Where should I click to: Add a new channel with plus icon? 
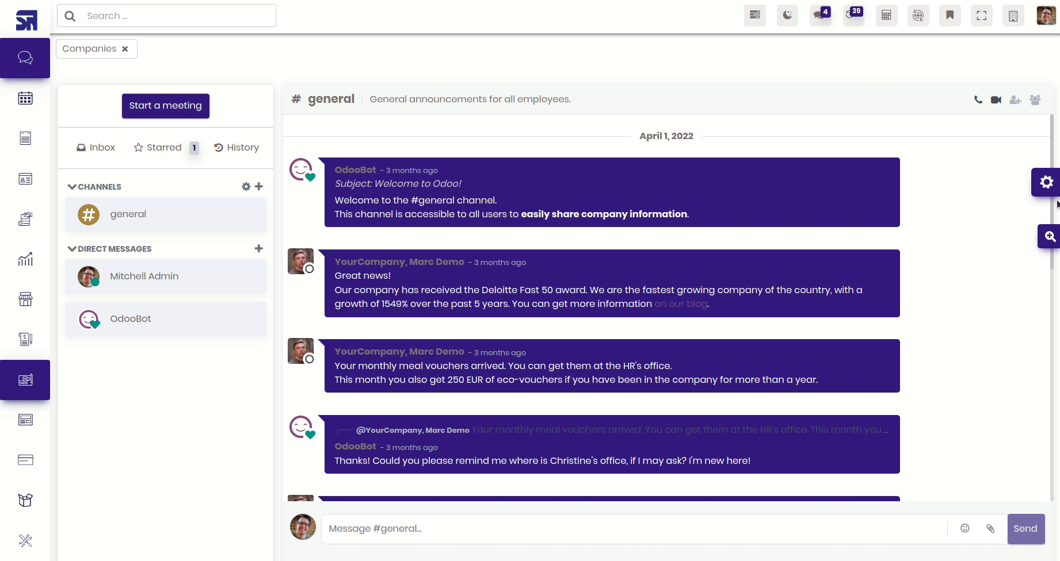coord(259,186)
